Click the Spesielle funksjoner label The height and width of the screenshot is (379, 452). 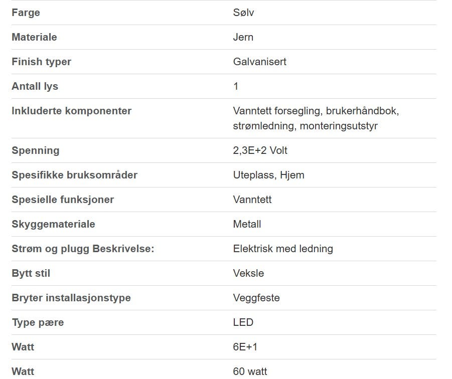(x=63, y=200)
